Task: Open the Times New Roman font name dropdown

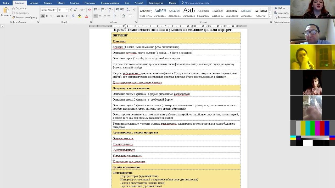Action: click(x=55, y=10)
